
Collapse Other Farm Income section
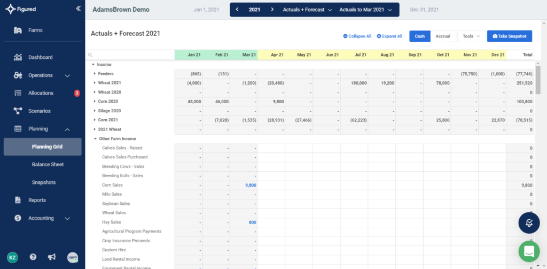pyautogui.click(x=95, y=139)
